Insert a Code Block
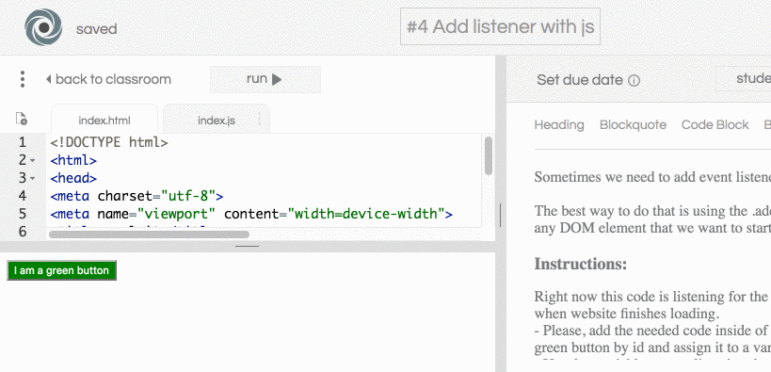The height and width of the screenshot is (372, 771). pos(715,125)
